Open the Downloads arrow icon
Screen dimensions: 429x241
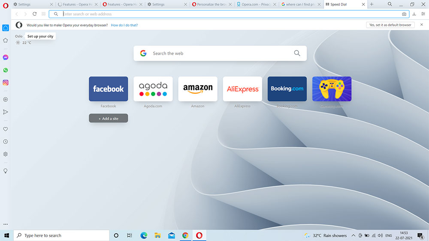414,14
